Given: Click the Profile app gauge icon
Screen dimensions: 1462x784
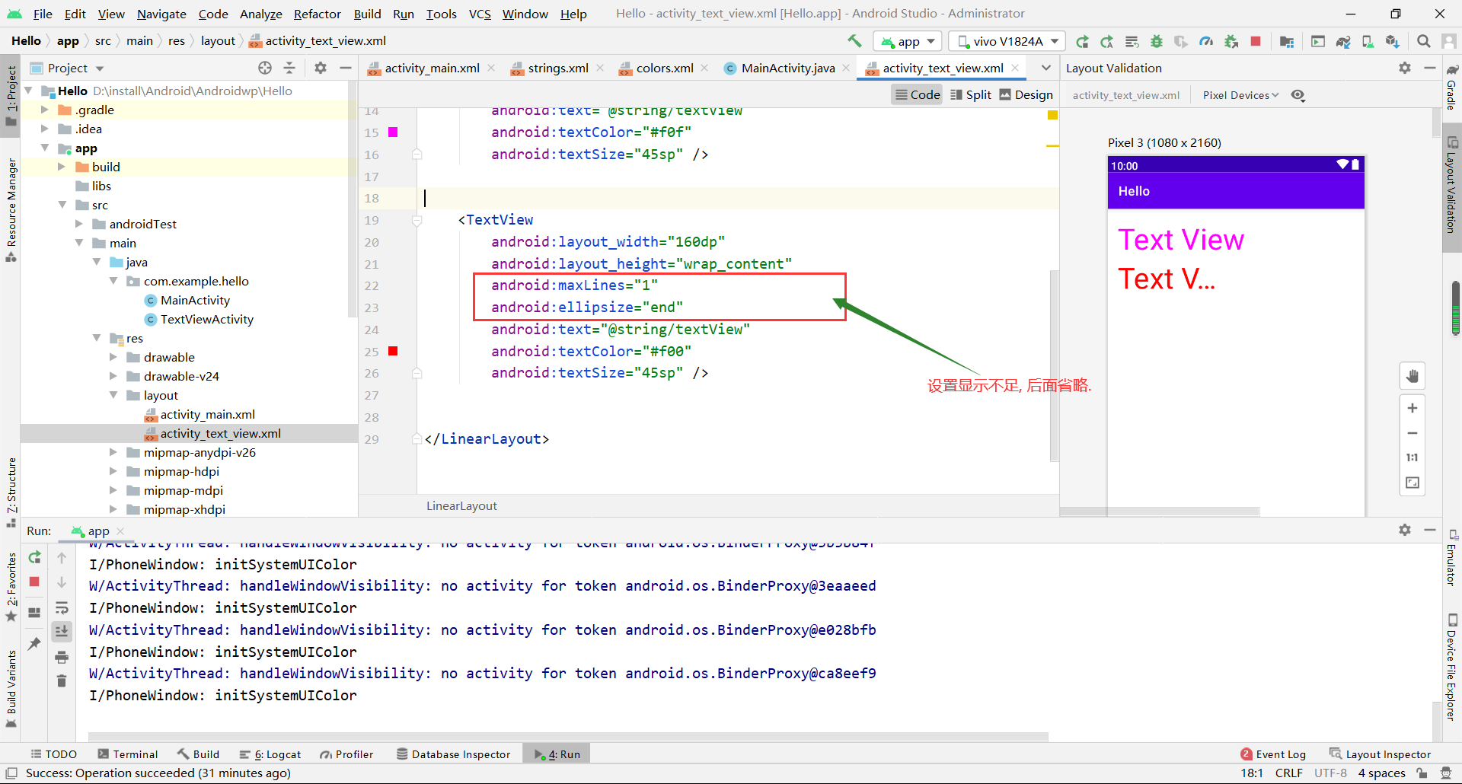Looking at the screenshot, I should [x=1206, y=41].
